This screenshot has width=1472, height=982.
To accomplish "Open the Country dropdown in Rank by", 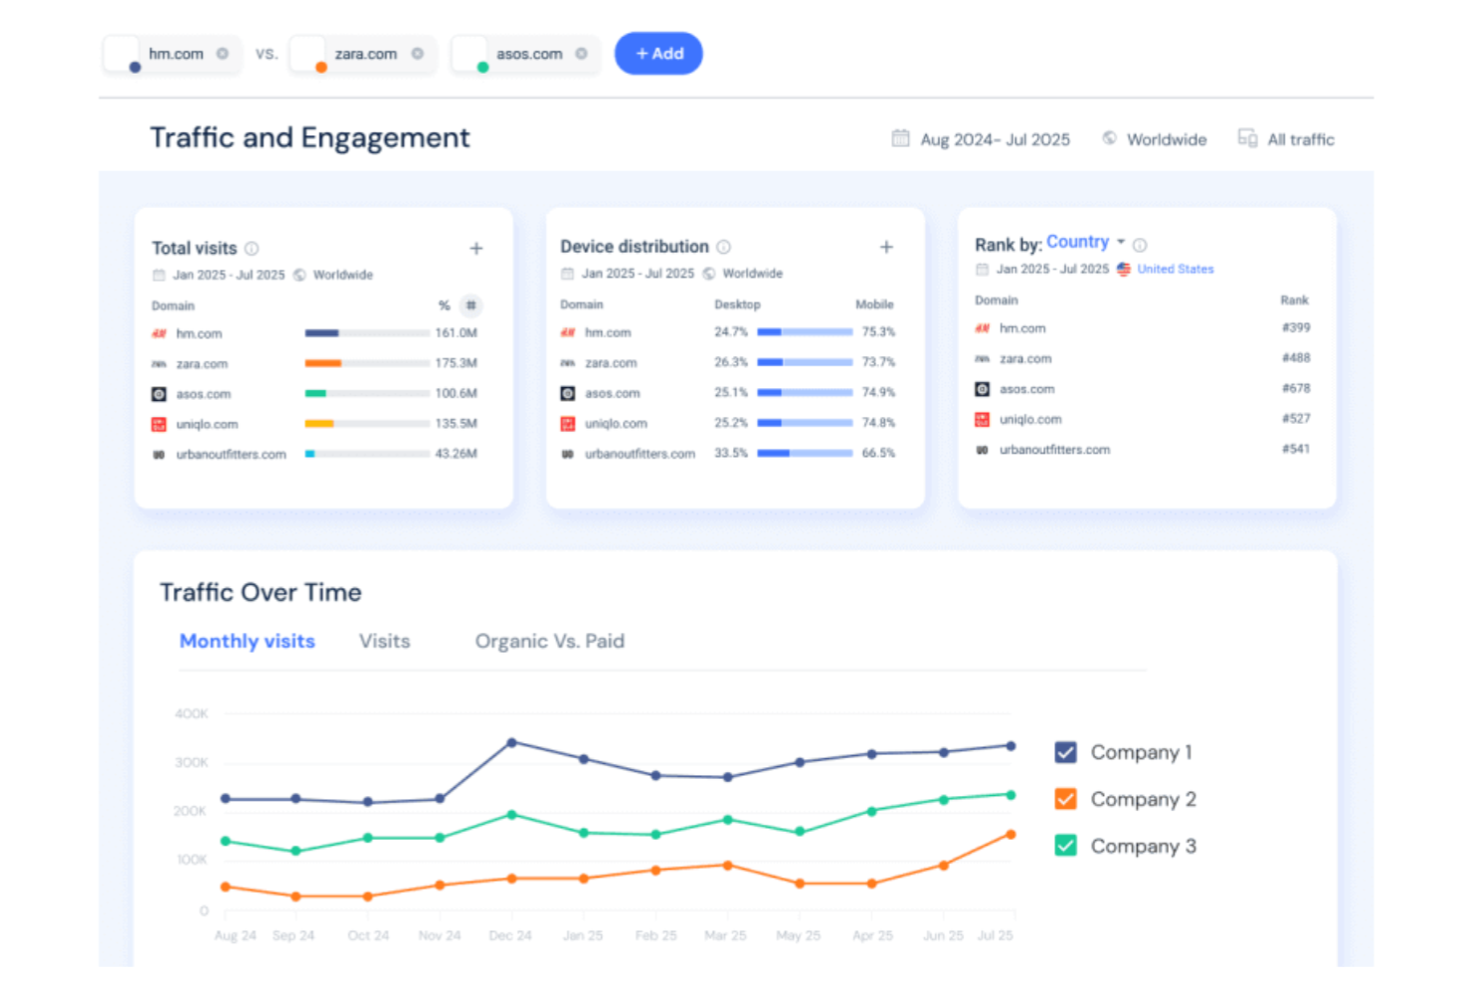I will tap(1086, 242).
